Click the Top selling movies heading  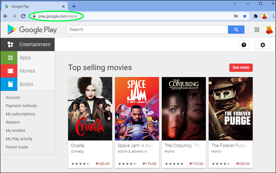[x=100, y=68]
